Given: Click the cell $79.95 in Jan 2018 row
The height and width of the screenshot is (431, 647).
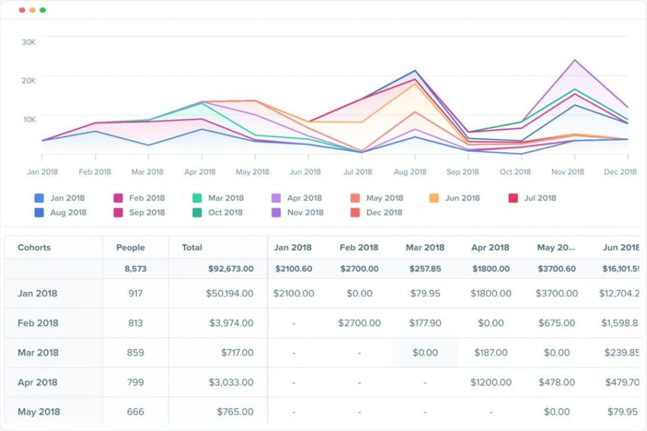Looking at the screenshot, I should 425,293.
